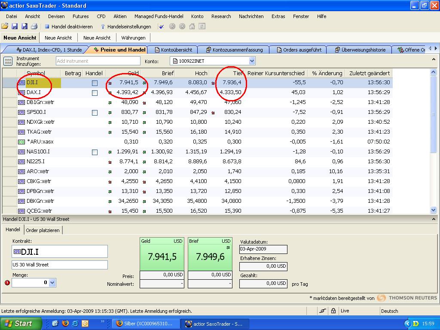Click the CFD icon of NI225.I row
The width and height of the screenshot is (440, 330).
pos(21,162)
